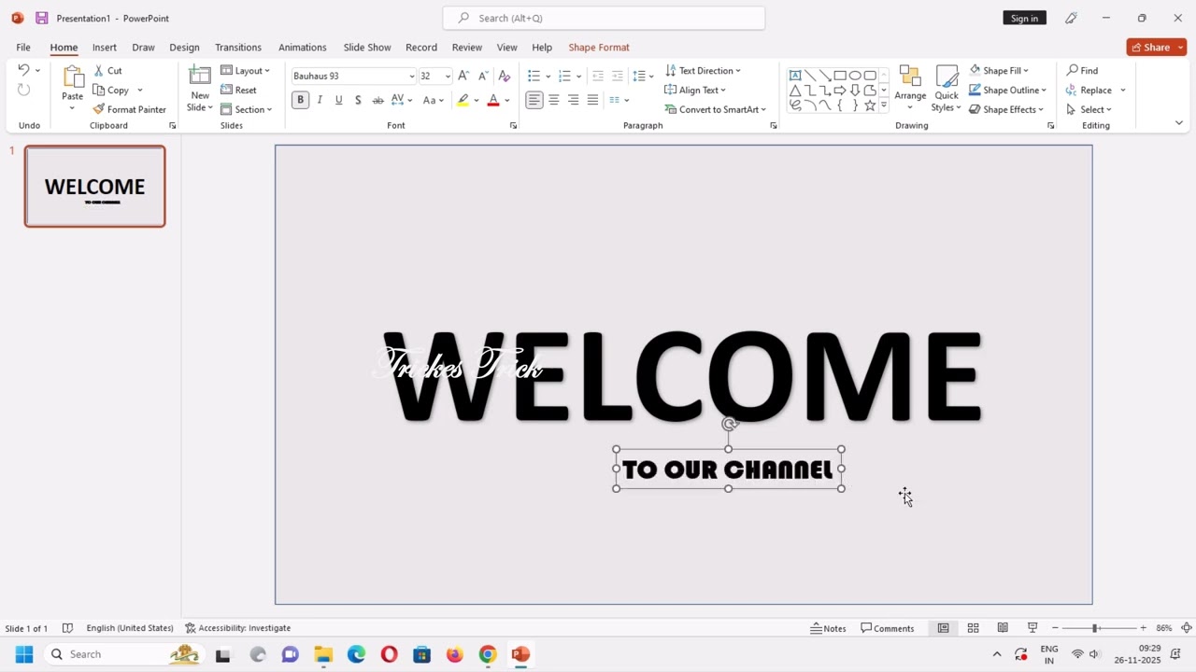This screenshot has height=672, width=1196.
Task: Increase font size with the grow icon
Action: click(x=463, y=76)
